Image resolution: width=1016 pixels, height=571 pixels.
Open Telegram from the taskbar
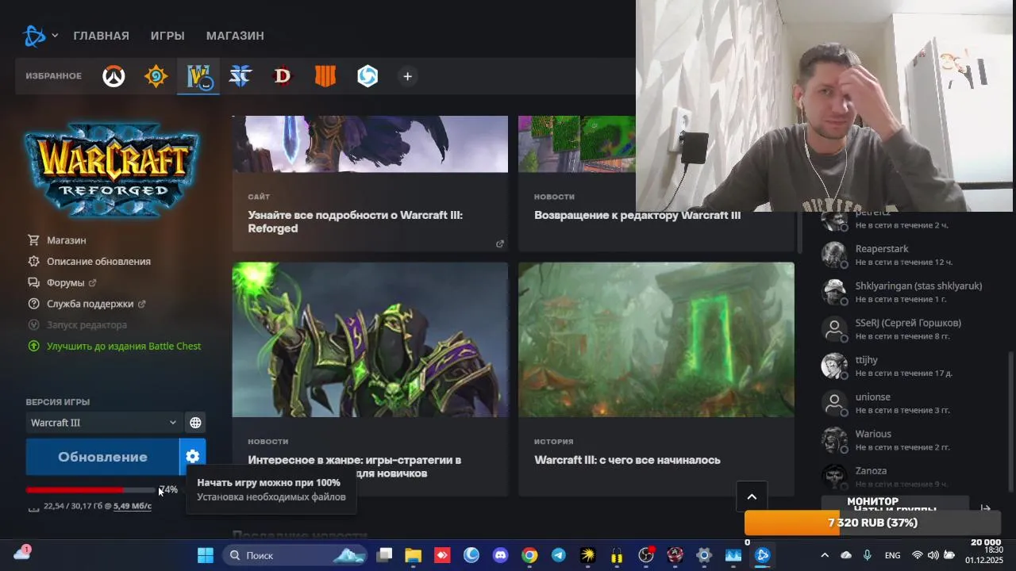click(x=559, y=555)
